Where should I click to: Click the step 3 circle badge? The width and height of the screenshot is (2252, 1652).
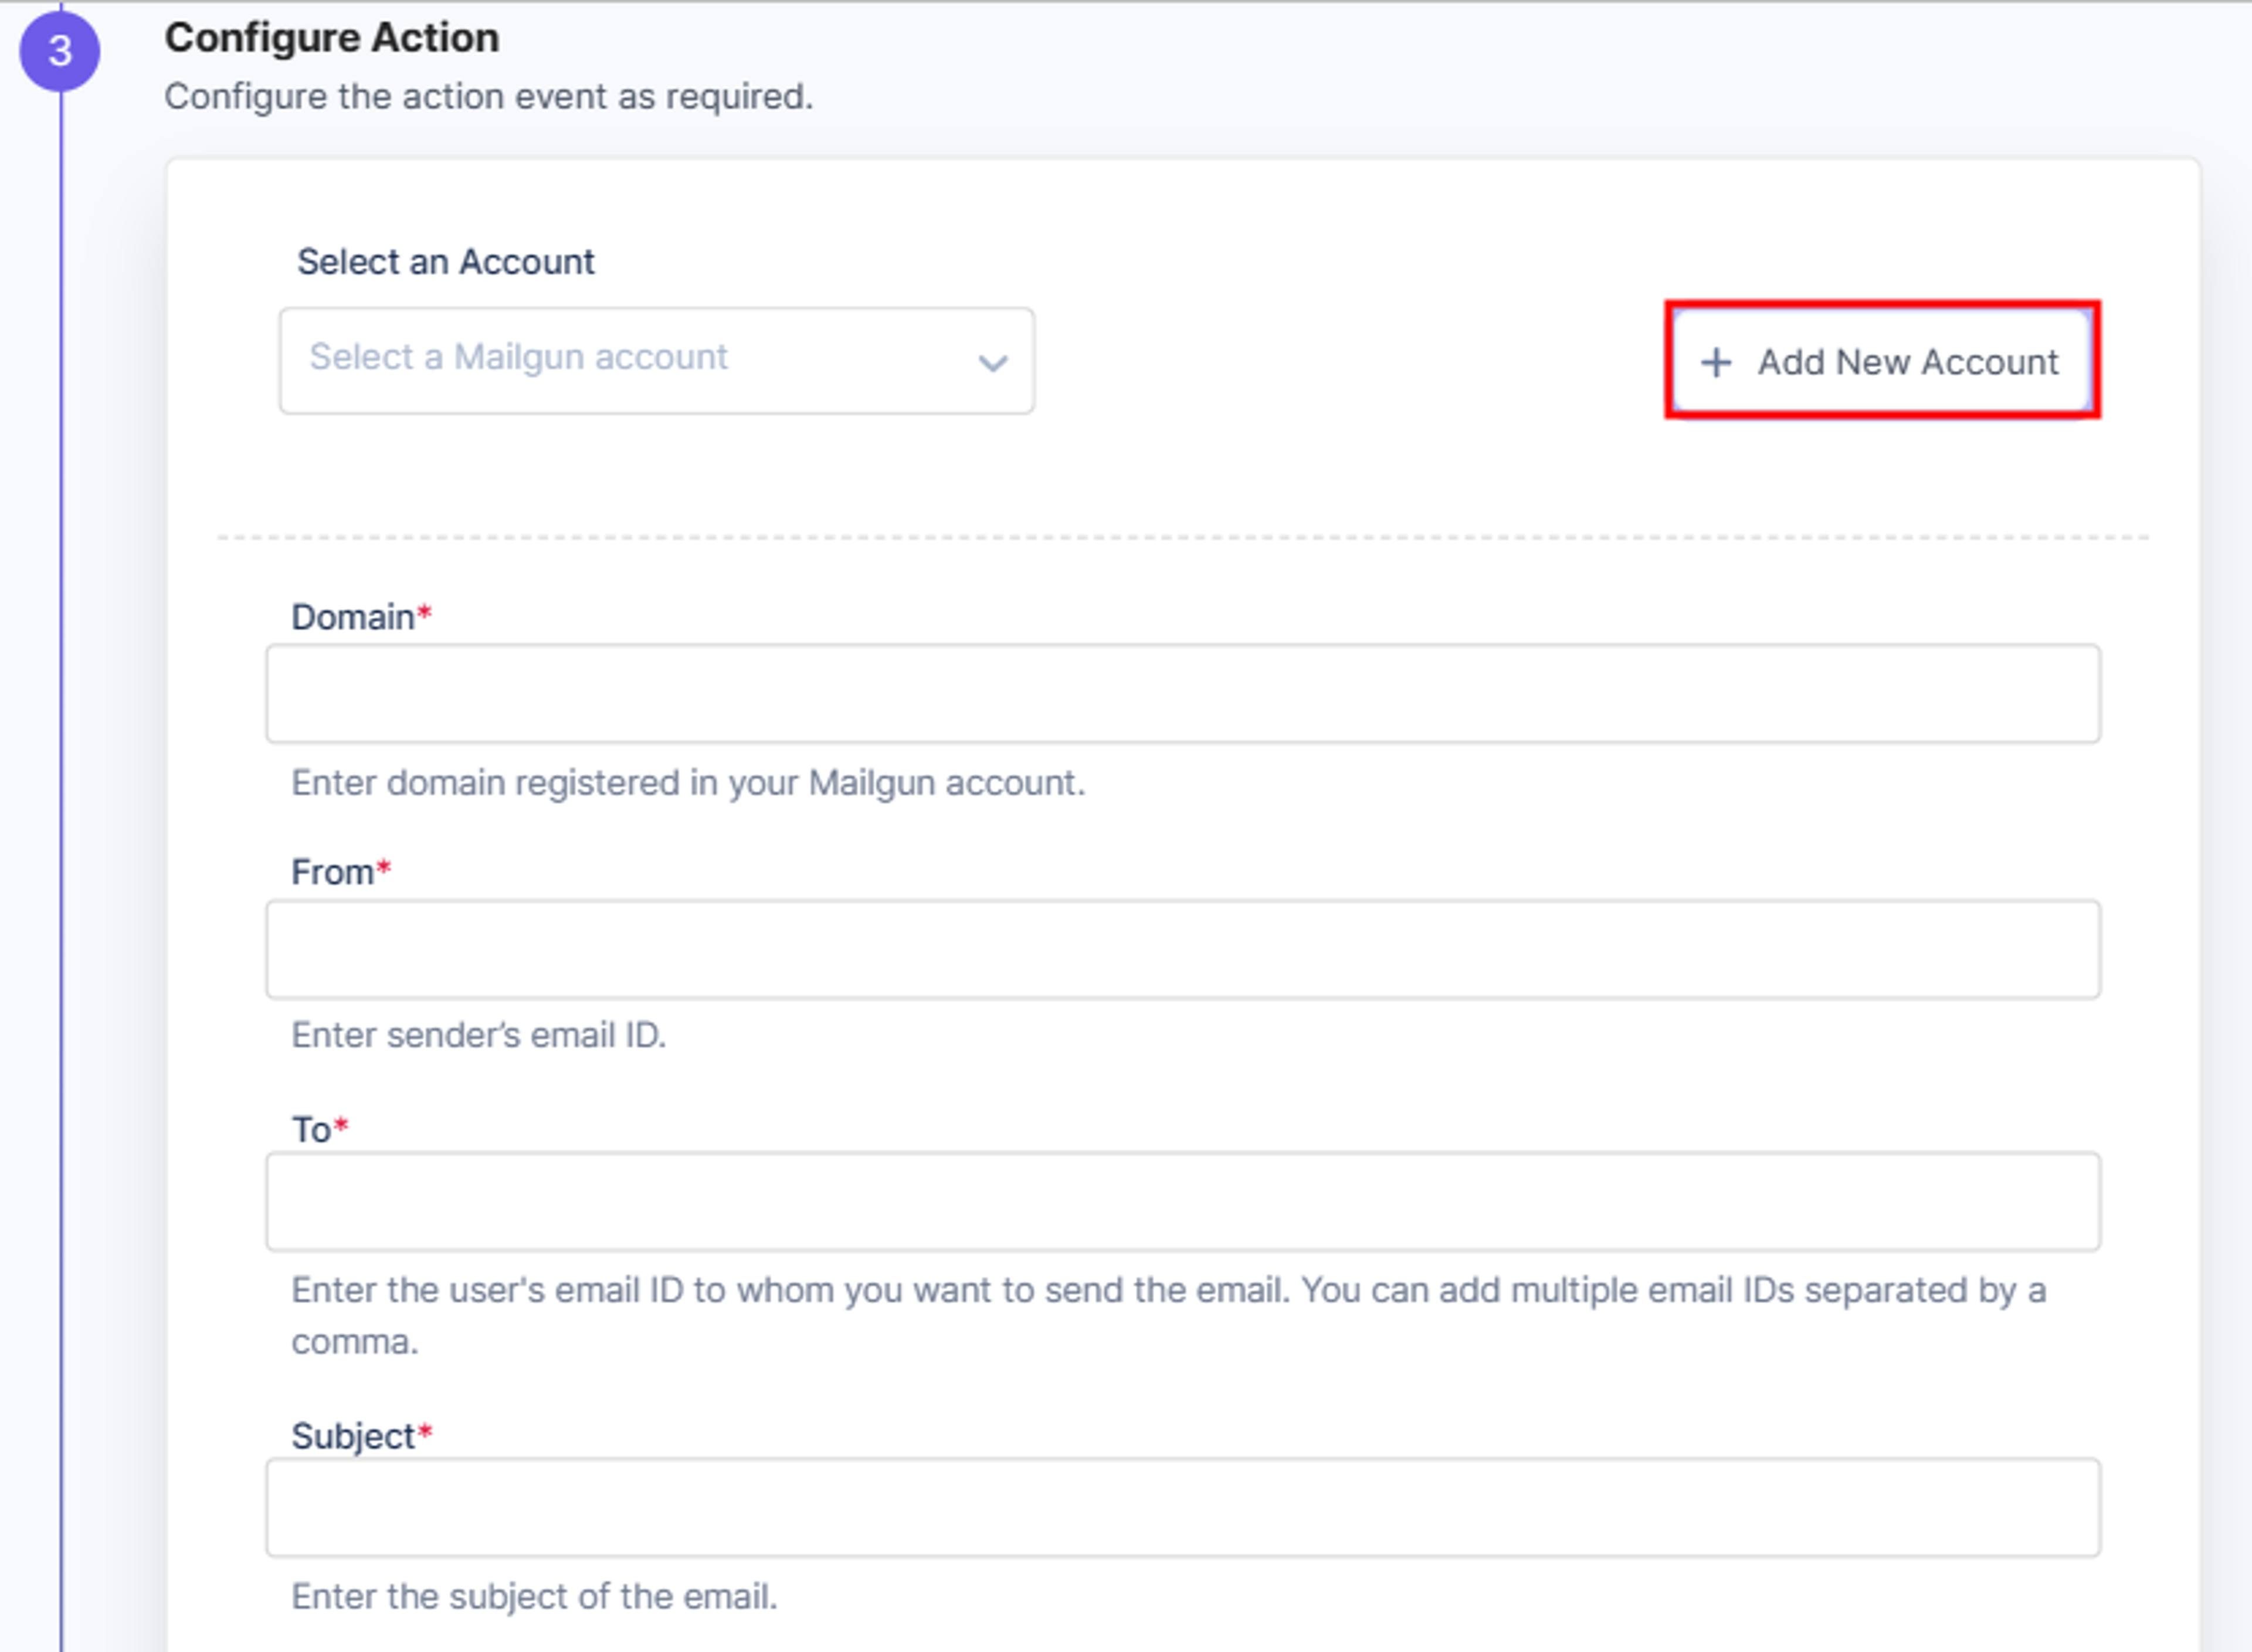(x=60, y=50)
